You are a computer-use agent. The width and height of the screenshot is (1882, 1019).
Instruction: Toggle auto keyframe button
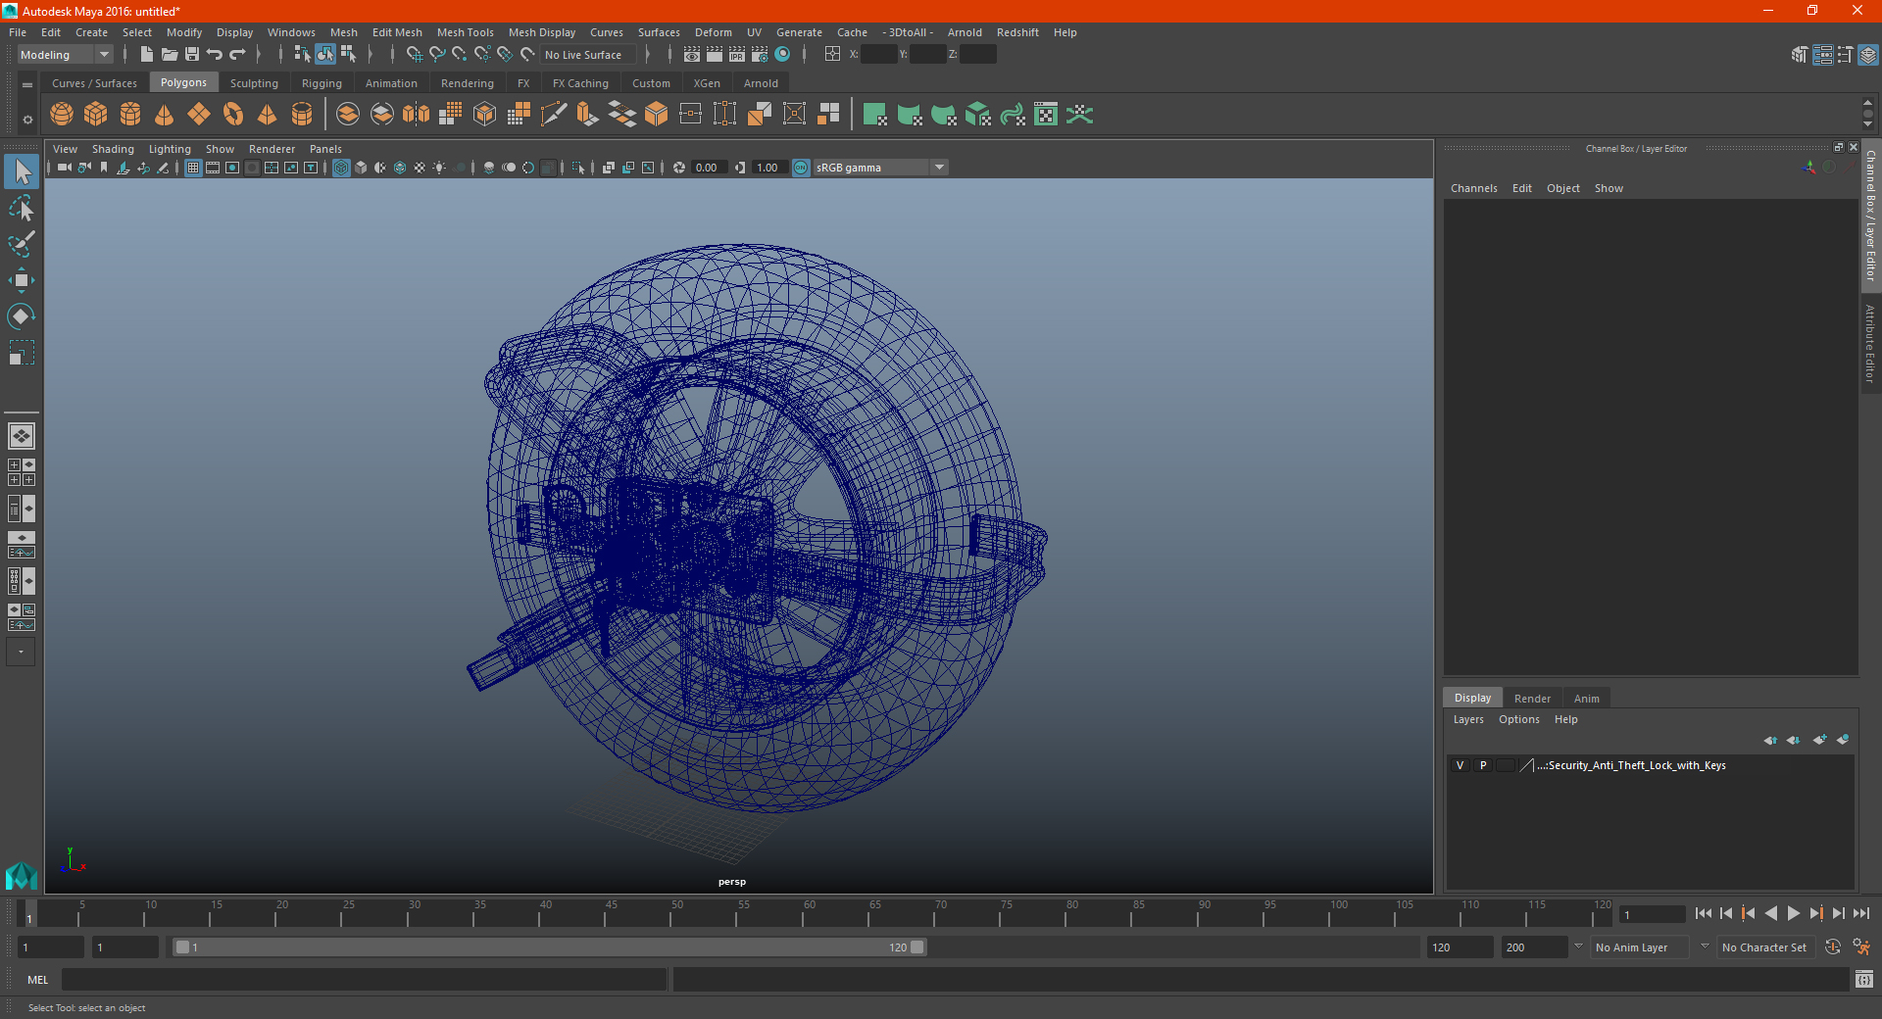coord(1832,947)
